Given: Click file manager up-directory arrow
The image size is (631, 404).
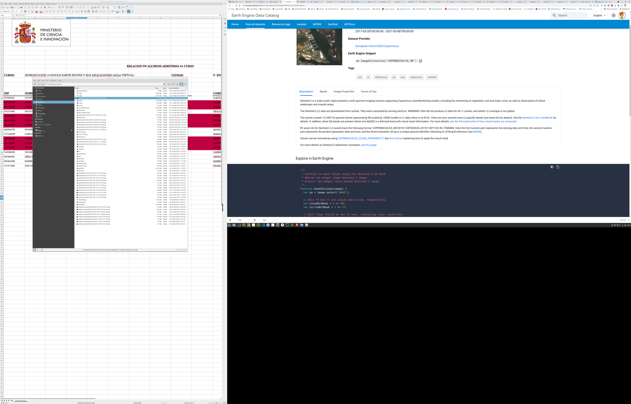Looking at the screenshot, I should click(43, 84).
